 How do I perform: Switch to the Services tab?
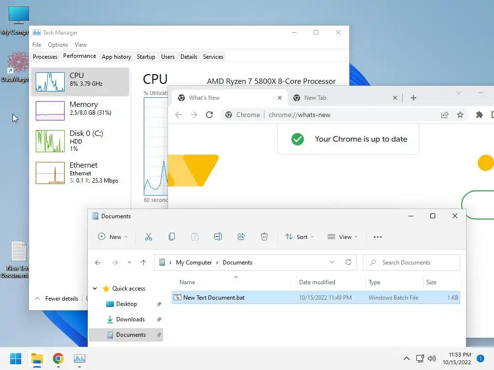(213, 57)
